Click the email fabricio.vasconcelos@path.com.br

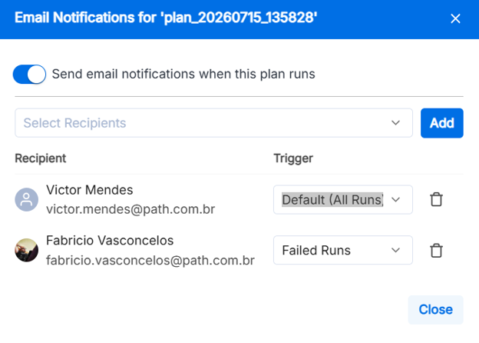point(150,261)
